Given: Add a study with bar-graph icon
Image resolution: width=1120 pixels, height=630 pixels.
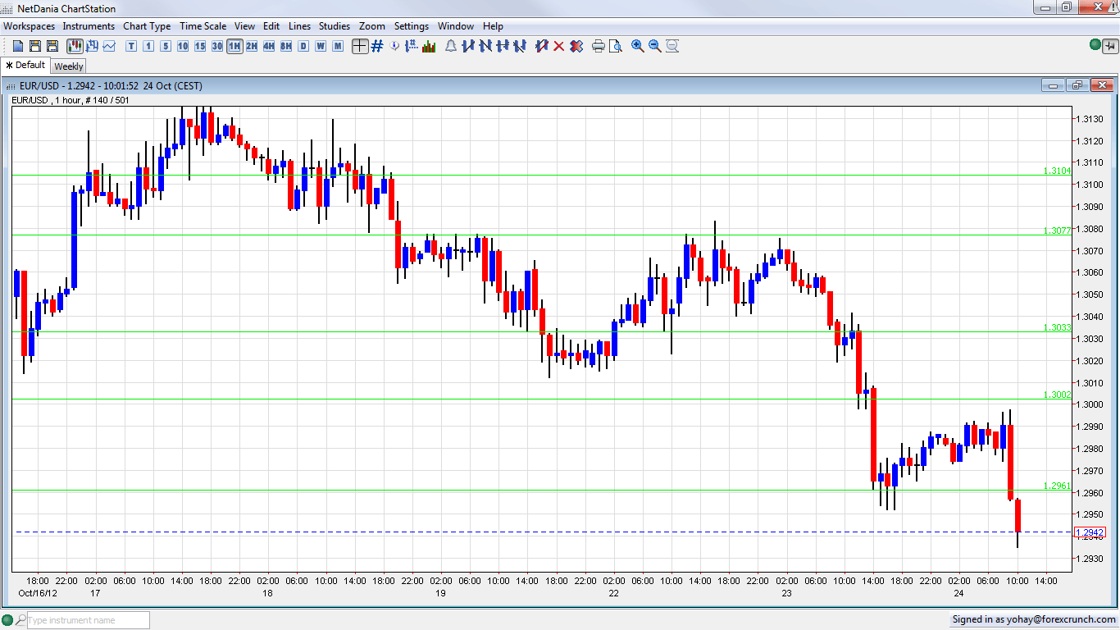Looking at the screenshot, I should click(x=429, y=46).
